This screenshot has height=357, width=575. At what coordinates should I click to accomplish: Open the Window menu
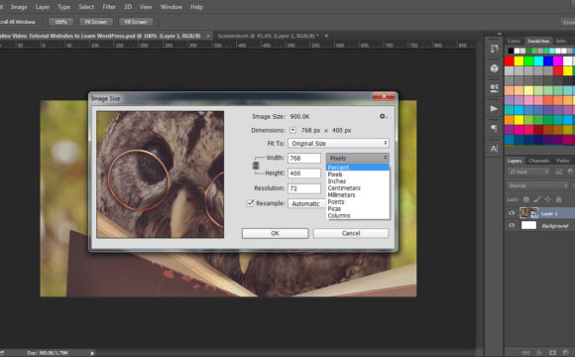tap(172, 7)
